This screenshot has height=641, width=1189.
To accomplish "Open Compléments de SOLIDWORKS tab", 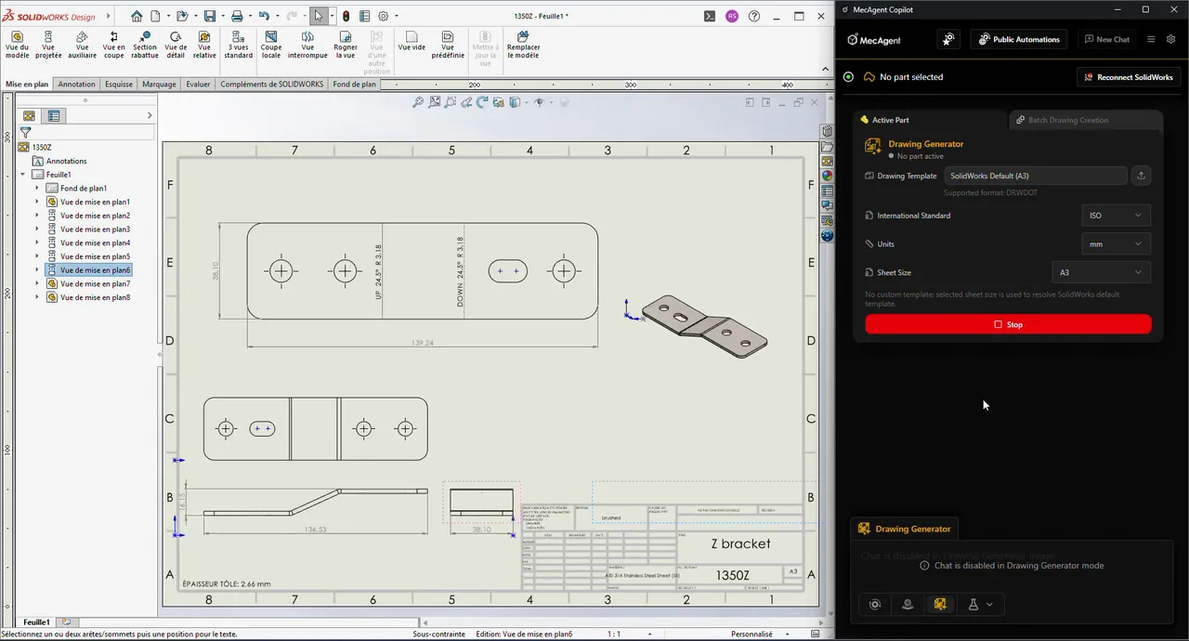I will tap(272, 84).
